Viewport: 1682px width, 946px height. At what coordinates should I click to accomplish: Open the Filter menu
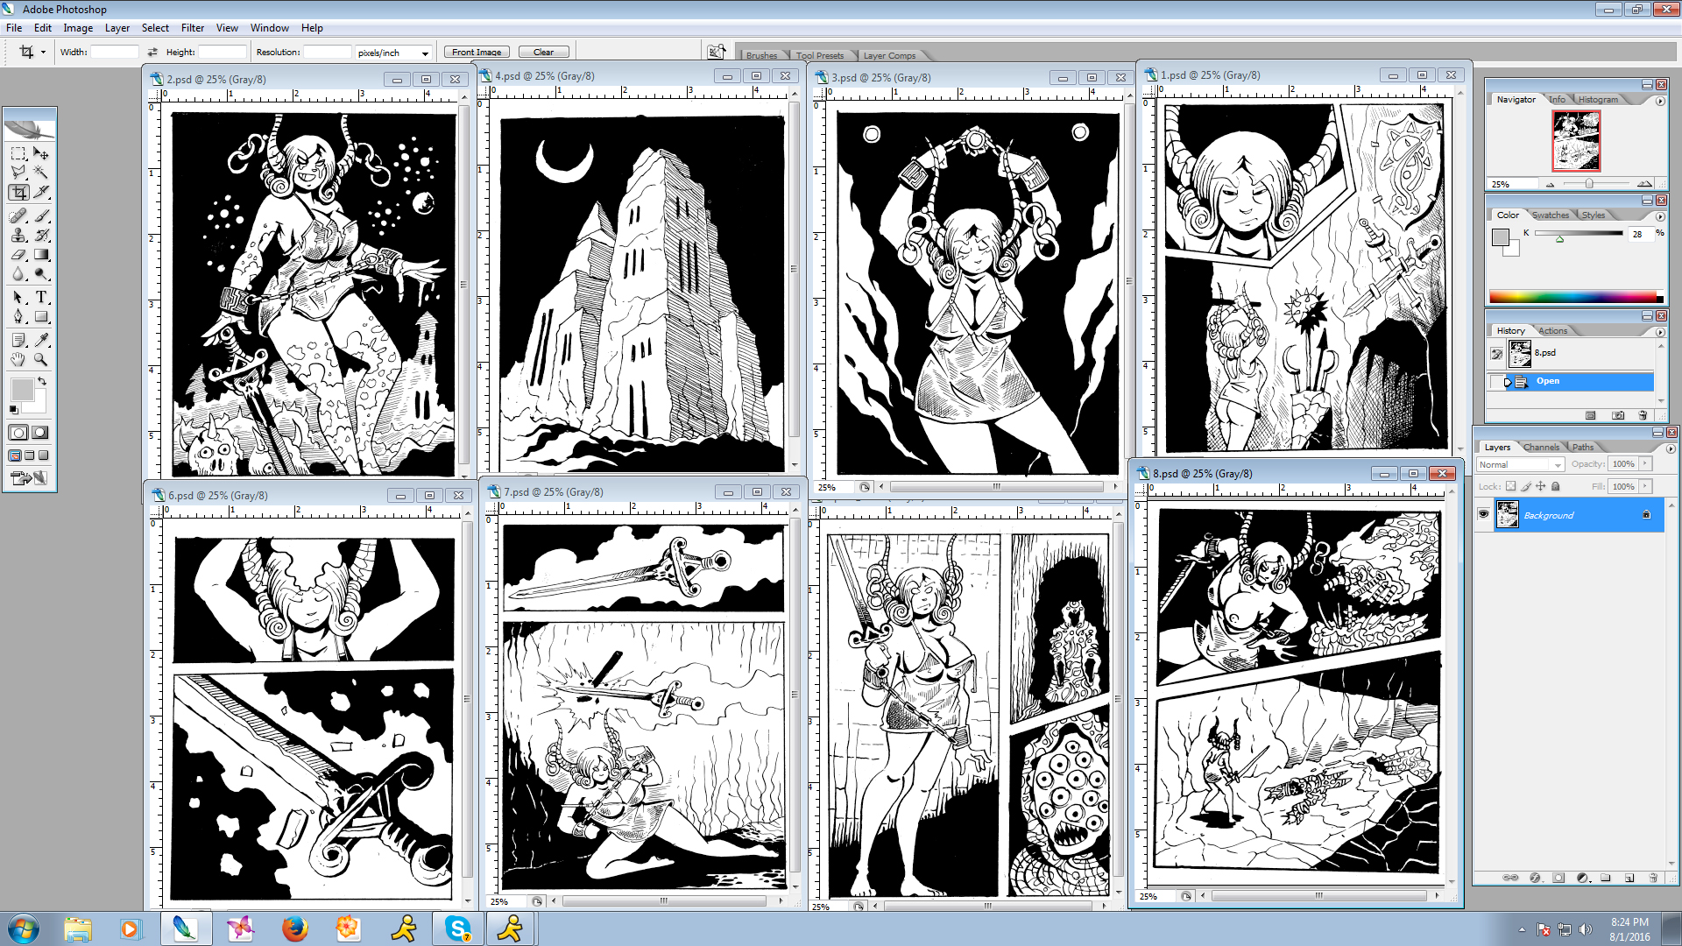coord(192,28)
